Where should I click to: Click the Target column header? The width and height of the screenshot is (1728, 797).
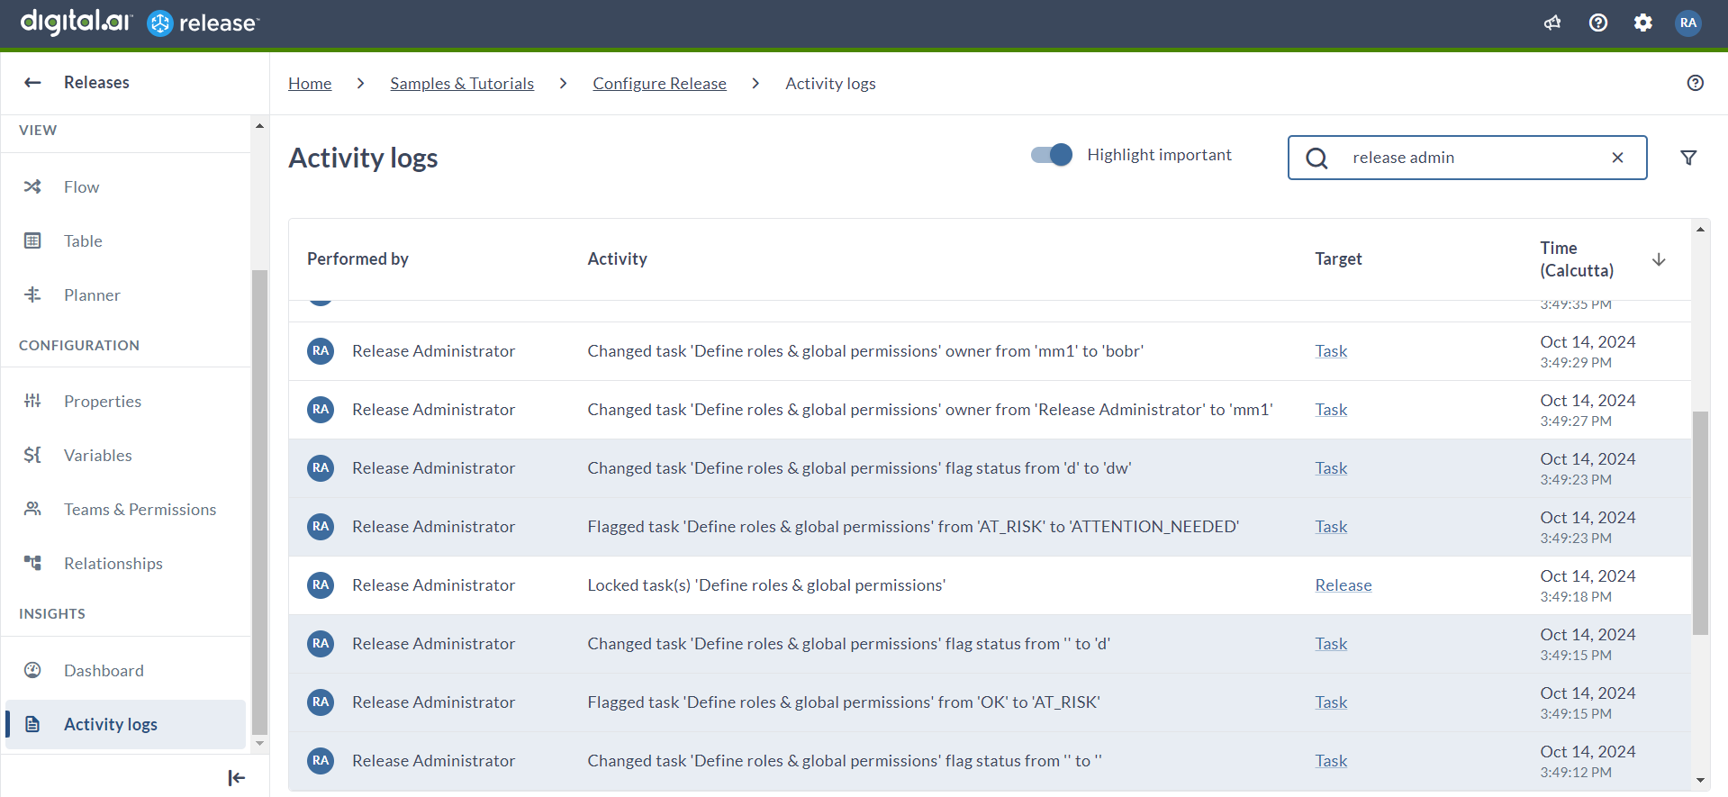tap(1338, 259)
